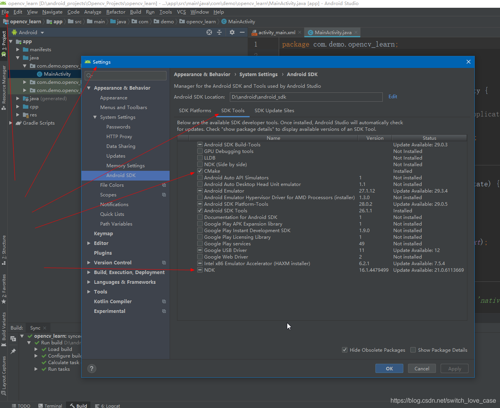Toggle the Google USB Driver checkbox

point(200,250)
